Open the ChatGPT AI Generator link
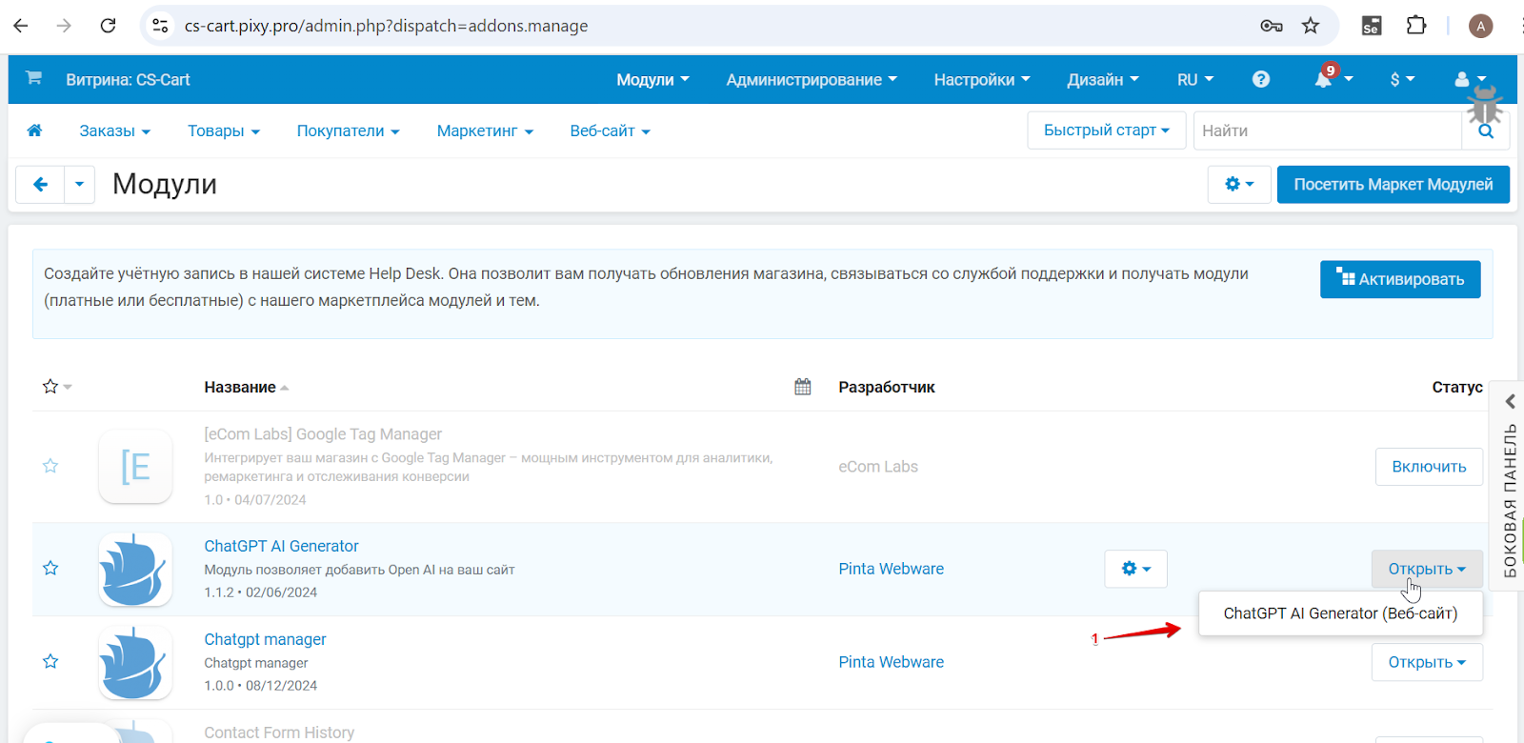Viewport: 1524px width, 743px height. click(281, 546)
